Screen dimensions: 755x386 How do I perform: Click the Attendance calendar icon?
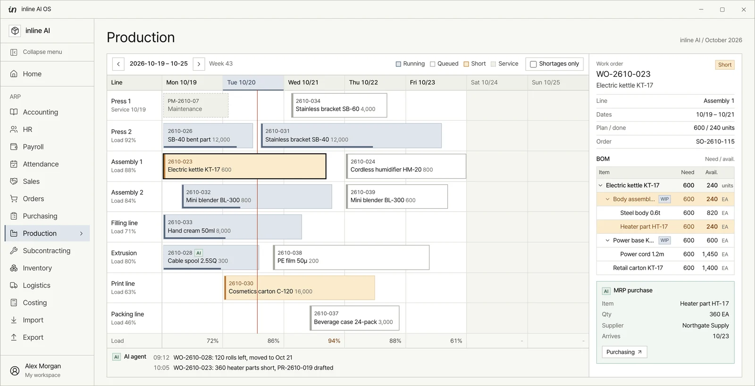14,164
